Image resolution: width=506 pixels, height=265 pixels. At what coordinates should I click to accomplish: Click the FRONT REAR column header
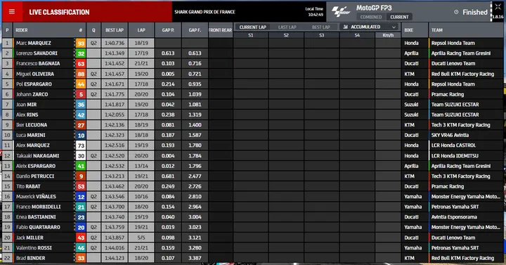pos(221,30)
